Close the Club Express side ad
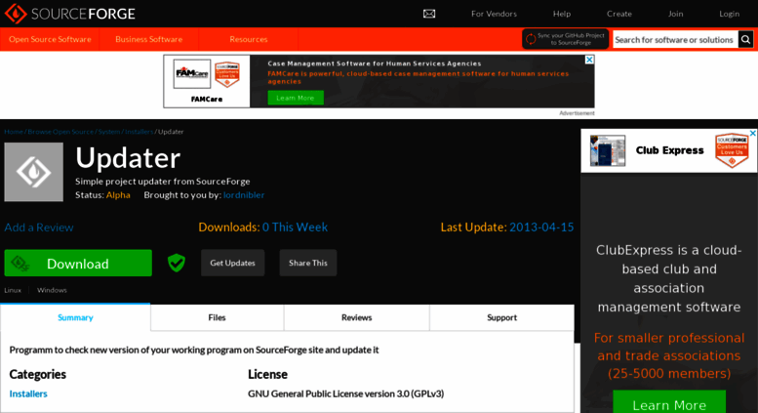 pyautogui.click(x=753, y=133)
